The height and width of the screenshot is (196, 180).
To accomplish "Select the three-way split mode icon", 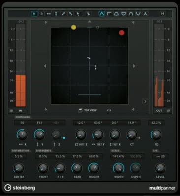I will tap(145, 14).
